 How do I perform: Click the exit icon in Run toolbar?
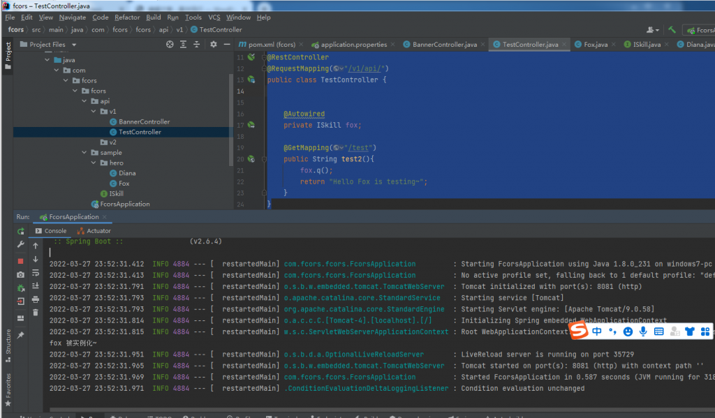[x=20, y=301]
